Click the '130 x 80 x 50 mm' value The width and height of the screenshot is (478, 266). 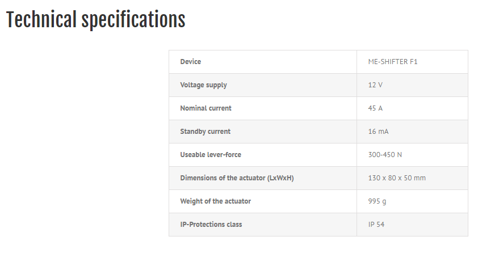pyautogui.click(x=397, y=178)
